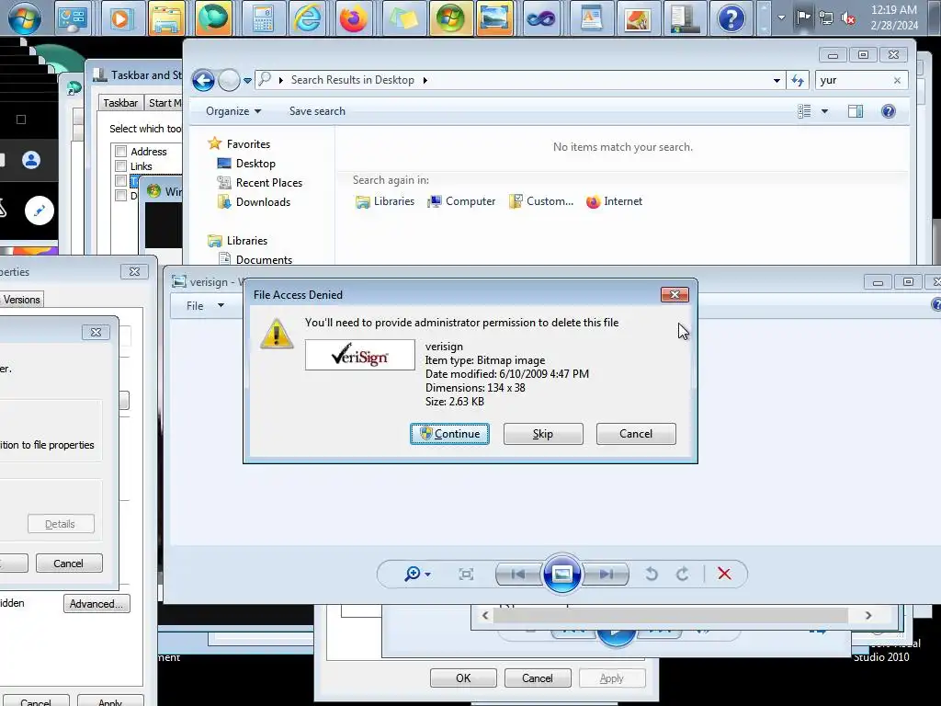Open the network tray icon

pos(826,18)
